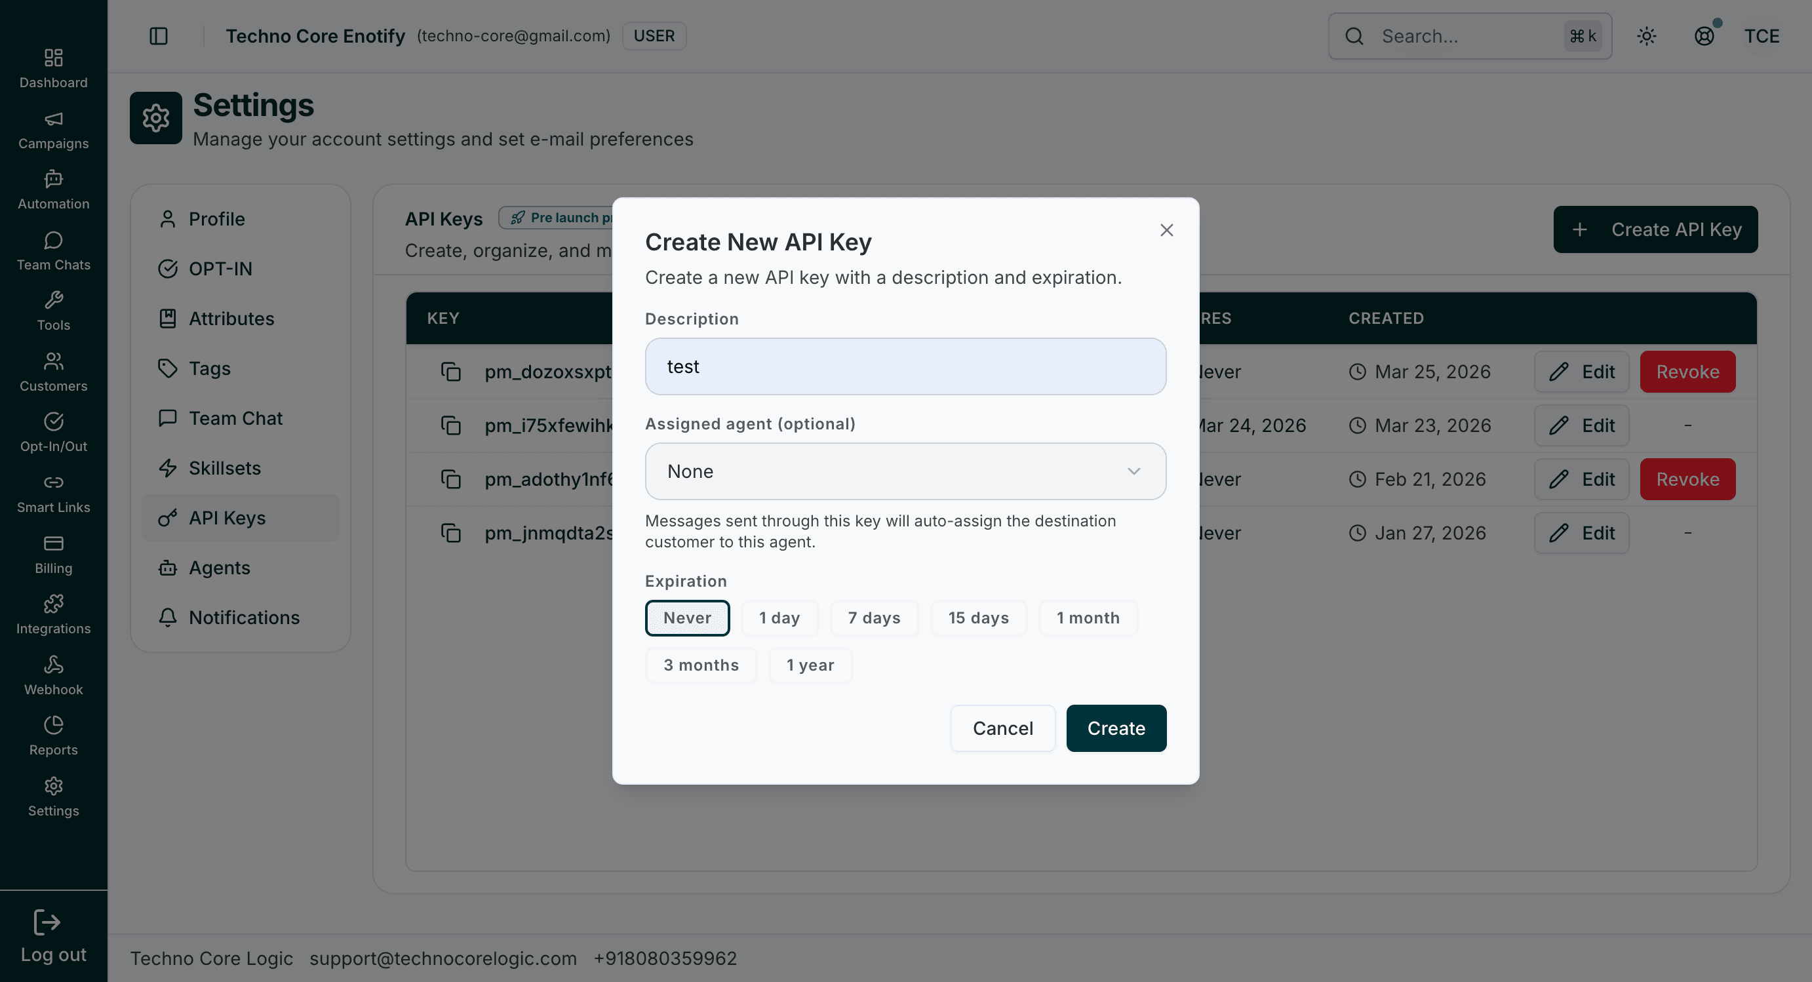
Task: Open Billing card icon
Action: (54, 543)
